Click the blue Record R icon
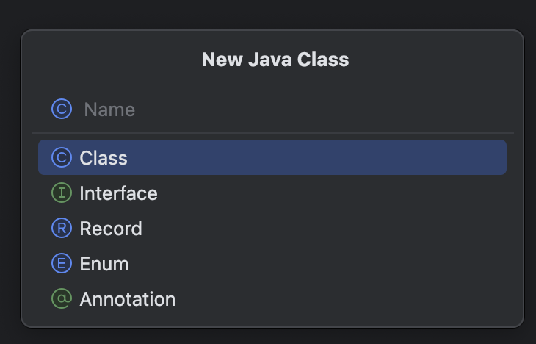 point(62,229)
